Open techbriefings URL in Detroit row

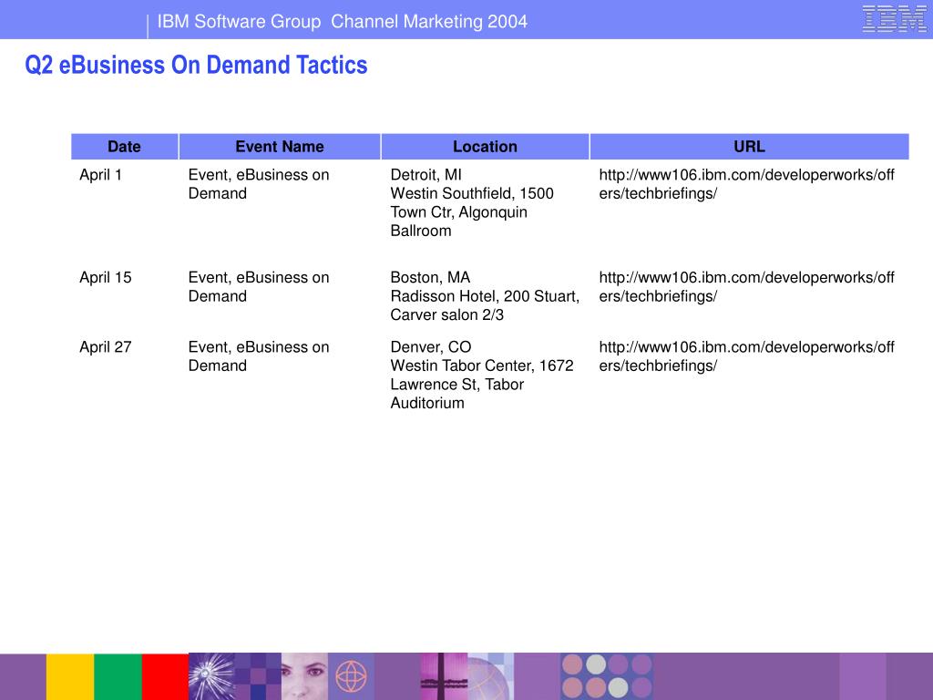tap(747, 184)
